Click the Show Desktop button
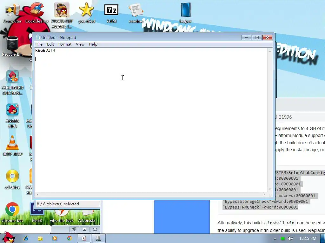 pos(323,238)
